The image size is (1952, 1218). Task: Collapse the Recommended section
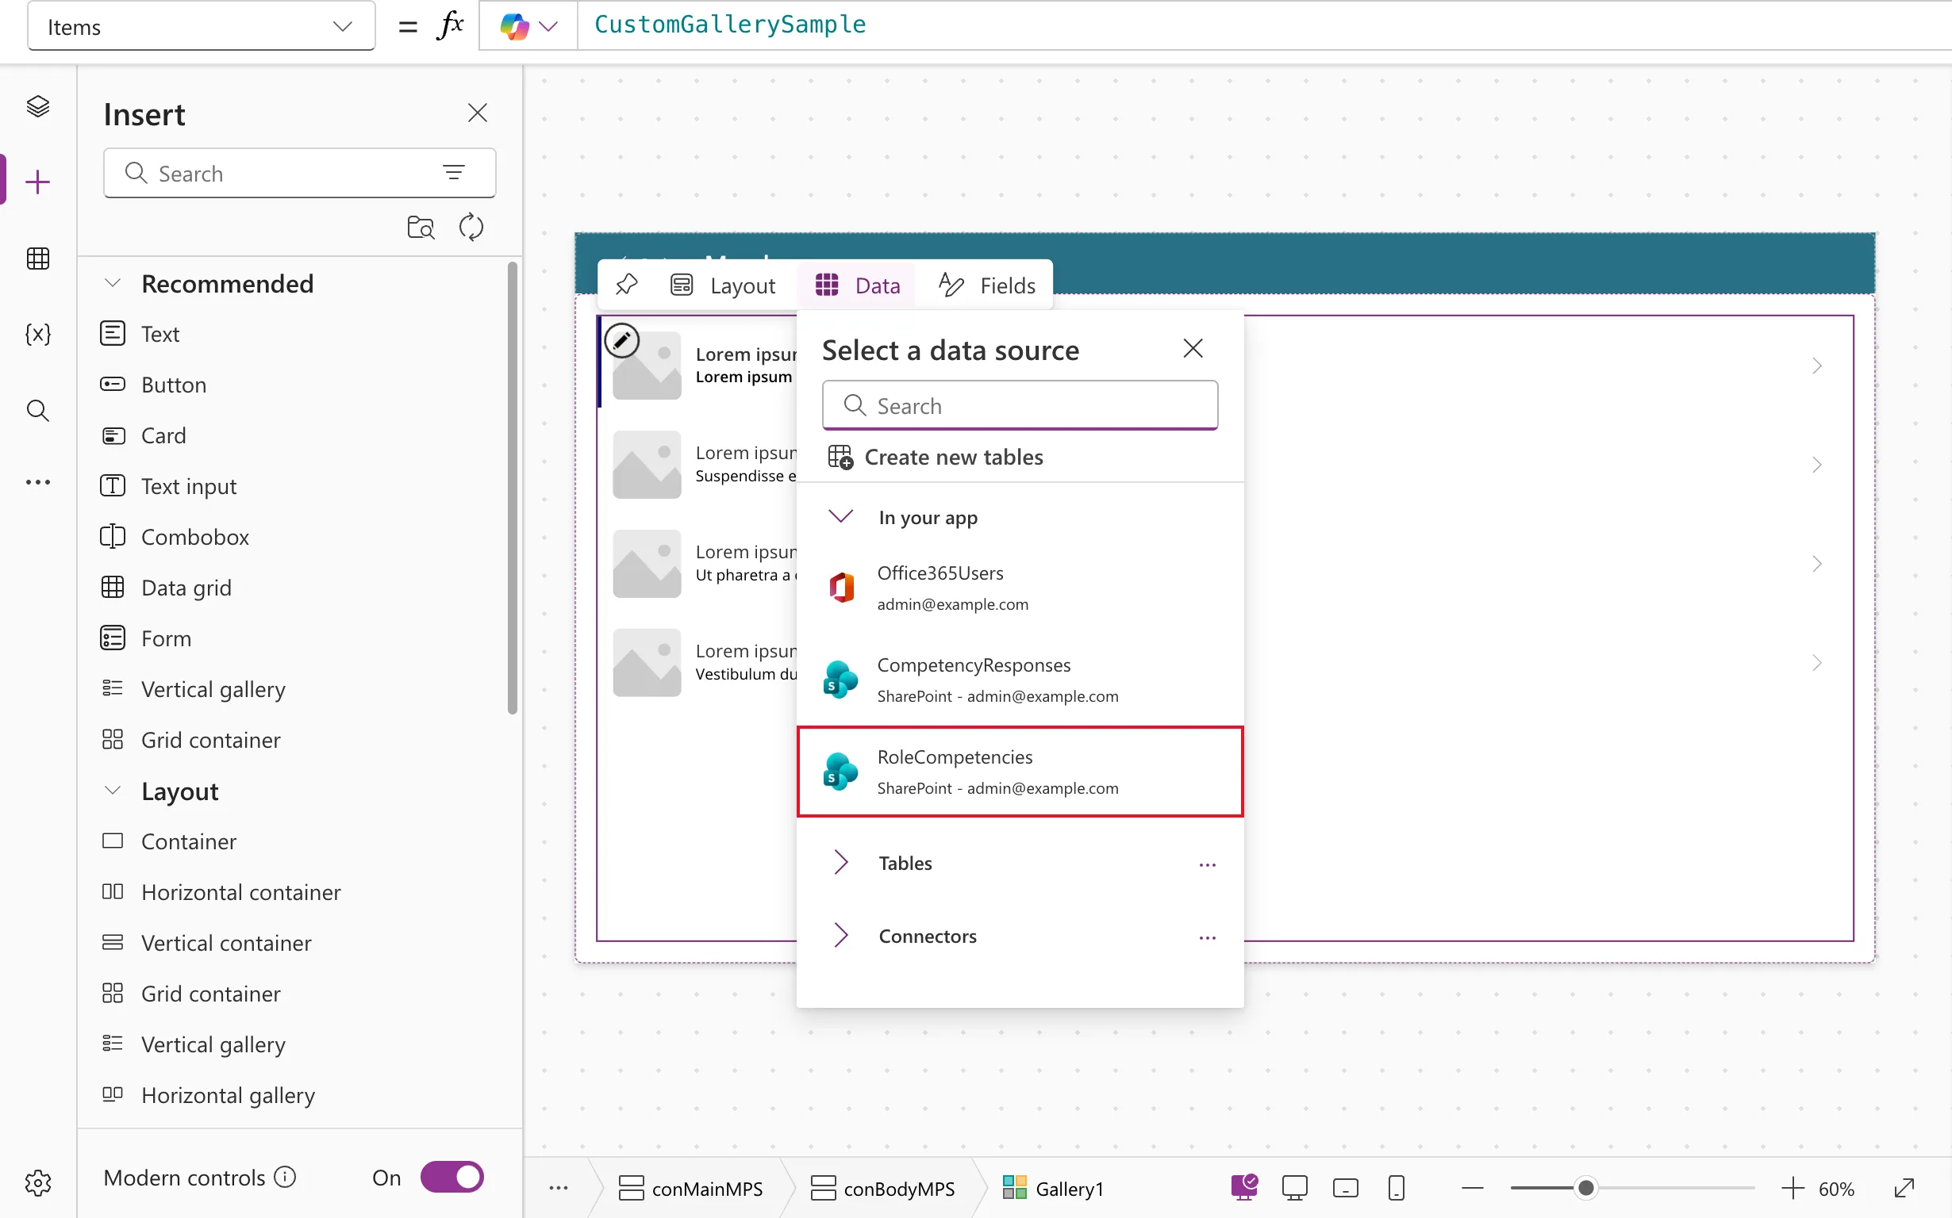[x=113, y=283]
